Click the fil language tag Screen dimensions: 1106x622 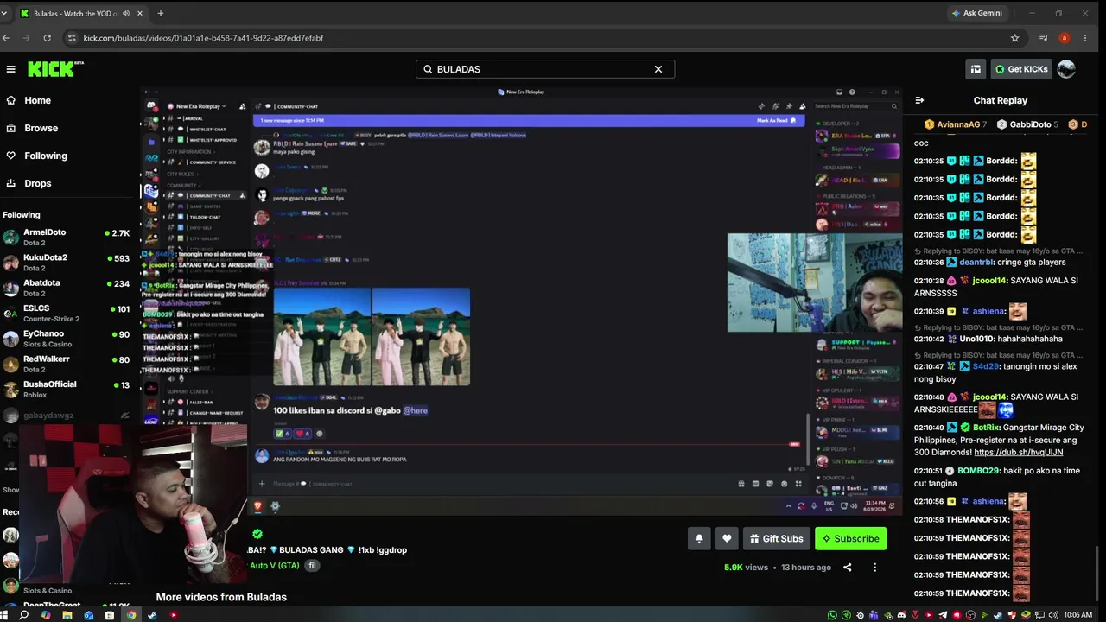point(313,566)
